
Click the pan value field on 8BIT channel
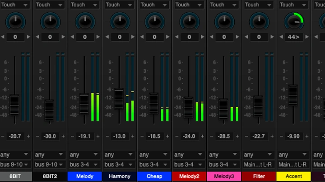[x=15, y=37]
